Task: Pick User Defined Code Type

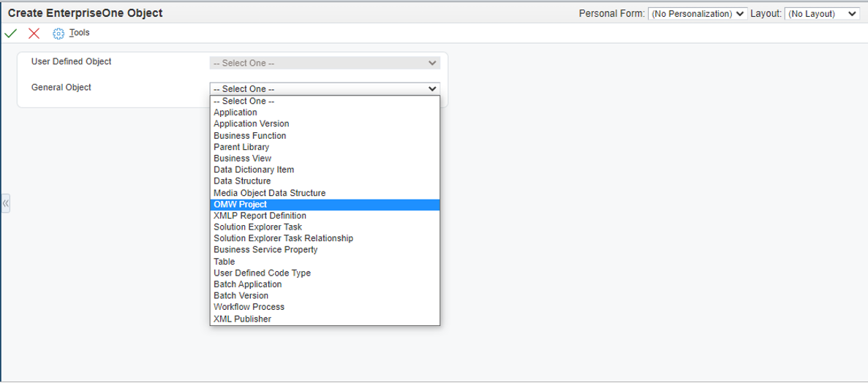Action: click(262, 273)
